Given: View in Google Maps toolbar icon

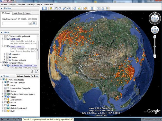Looking at the screenshot, I should click(107, 8).
